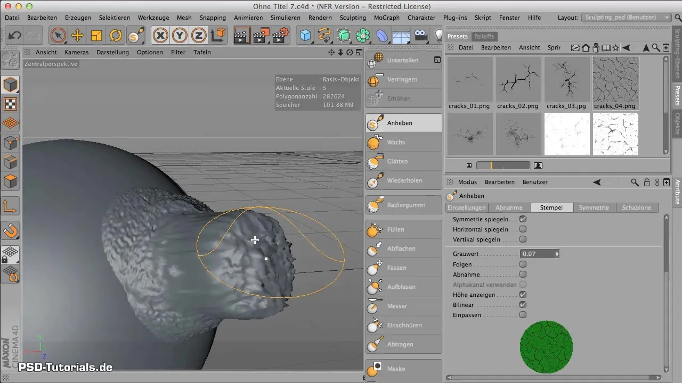Select the Scale tool
This screenshot has width=682, height=383.
tap(96, 36)
